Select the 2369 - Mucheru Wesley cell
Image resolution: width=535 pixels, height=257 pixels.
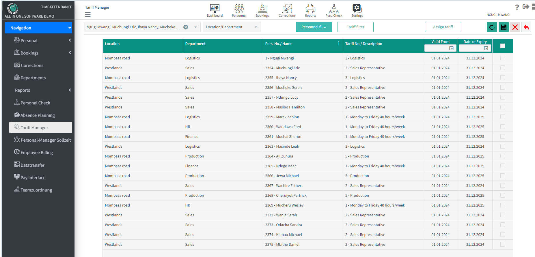pyautogui.click(x=303, y=205)
